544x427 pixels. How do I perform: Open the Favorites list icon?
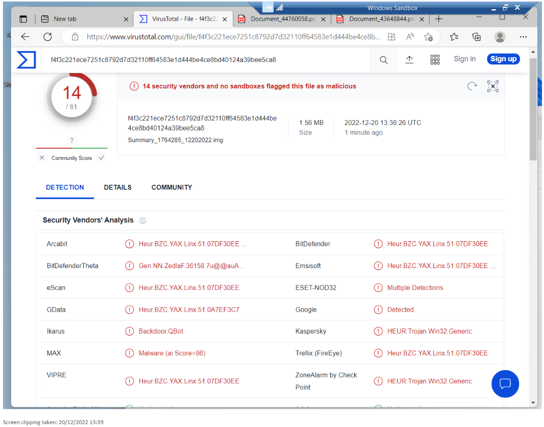click(454, 37)
